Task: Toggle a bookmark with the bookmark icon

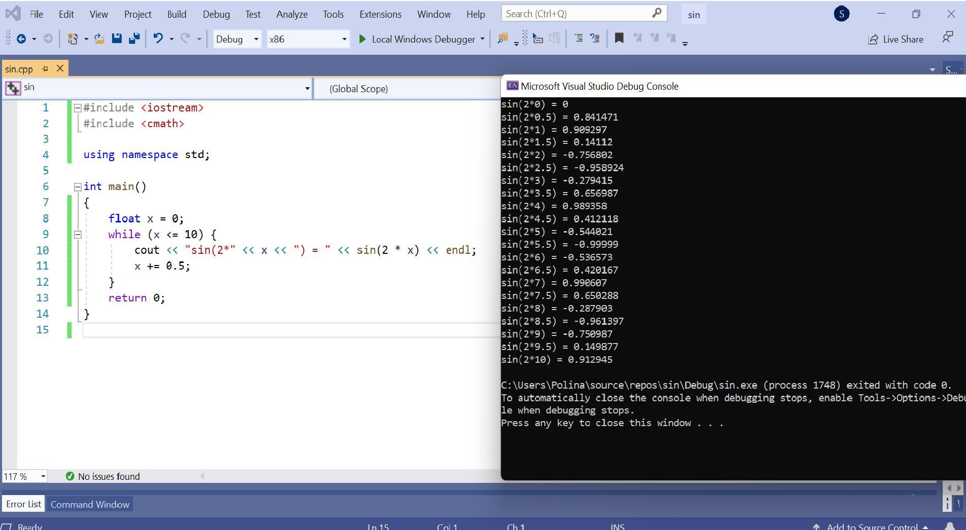Action: pos(619,39)
